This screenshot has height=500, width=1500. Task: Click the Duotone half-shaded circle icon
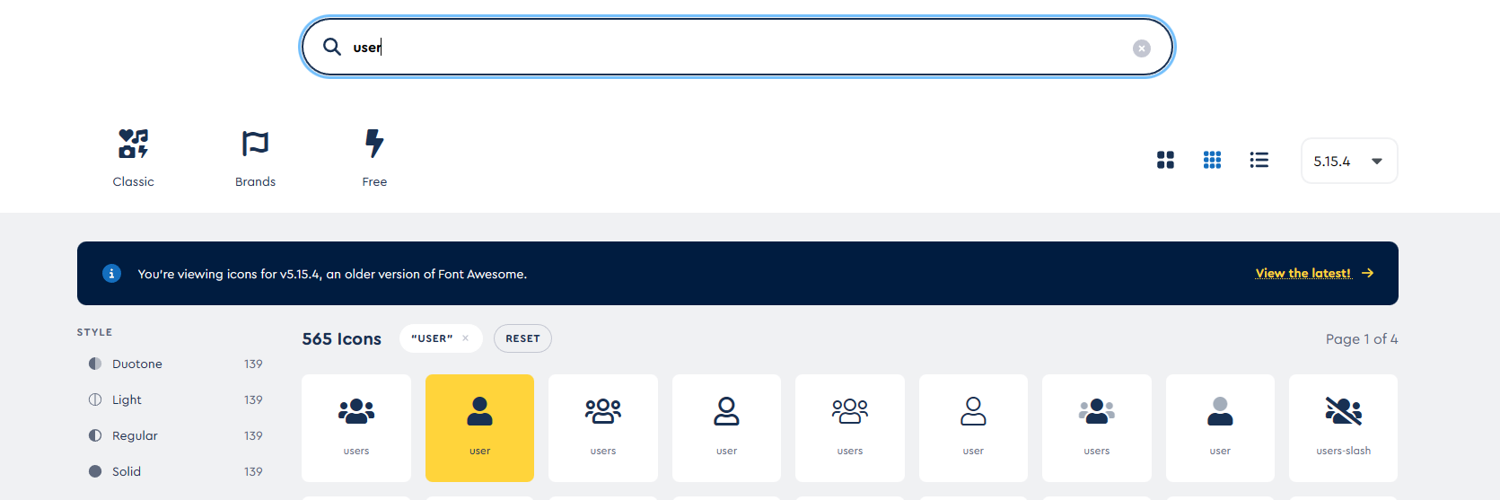[x=95, y=364]
